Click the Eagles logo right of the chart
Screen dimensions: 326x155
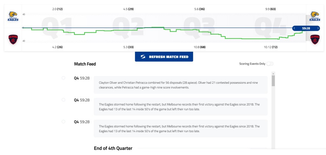point(315,16)
